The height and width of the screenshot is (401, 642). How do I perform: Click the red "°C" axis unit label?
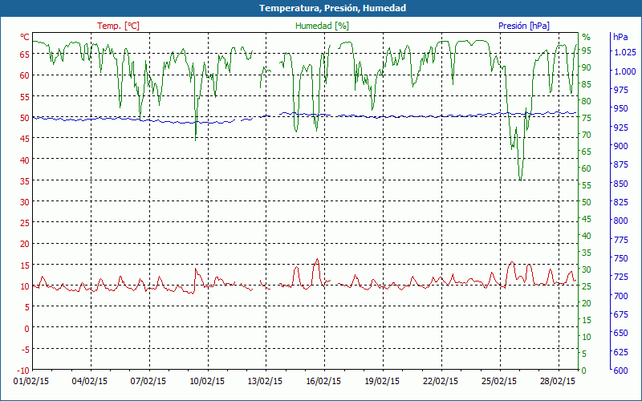25,37
